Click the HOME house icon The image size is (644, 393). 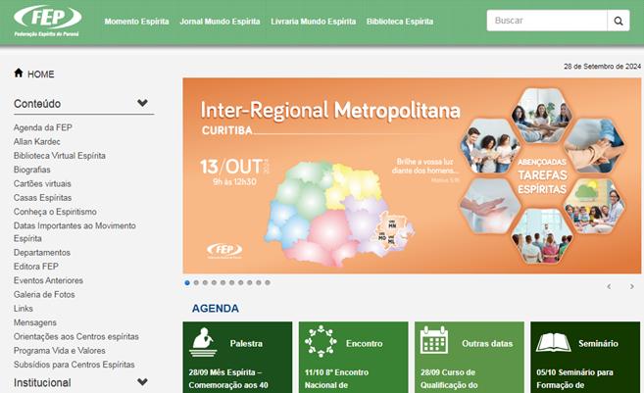(x=19, y=74)
